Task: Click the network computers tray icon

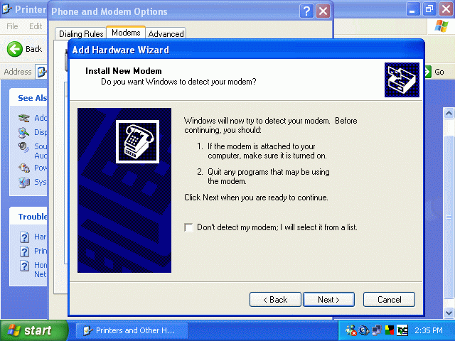Action: click(376, 330)
